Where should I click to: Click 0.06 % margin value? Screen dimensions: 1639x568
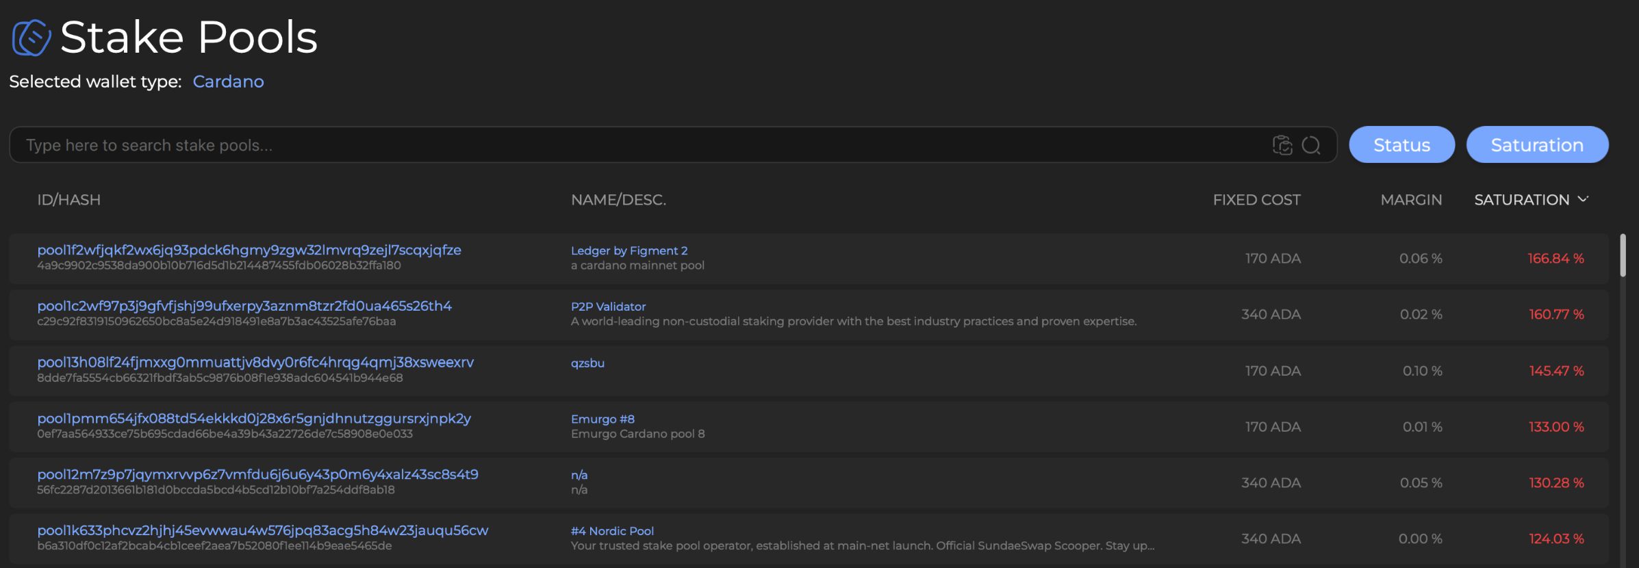pos(1421,259)
